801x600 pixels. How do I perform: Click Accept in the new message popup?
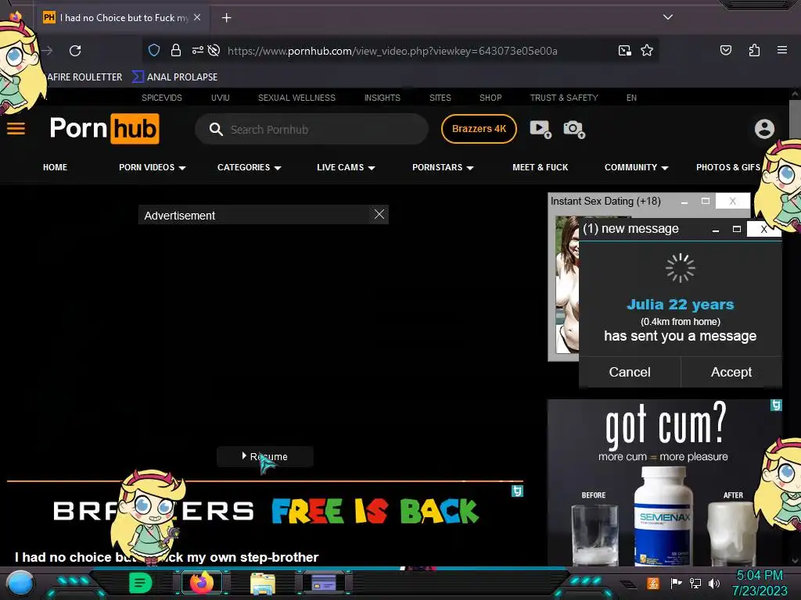point(731,372)
